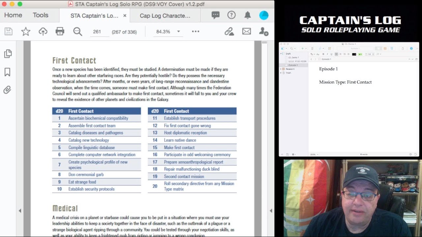Toggle underline in Scrivener format bar
The image size is (422, 237).
[x=331, y=54]
